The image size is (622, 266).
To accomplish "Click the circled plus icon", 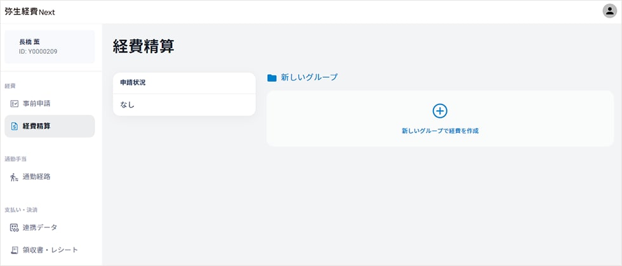I will [440, 111].
